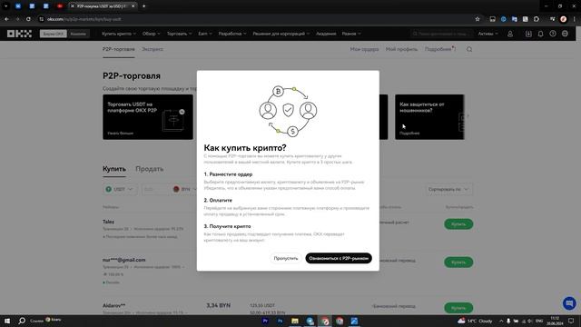The image size is (581, 327).
Task: Expand the Разработка header menu
Action: coord(232,34)
